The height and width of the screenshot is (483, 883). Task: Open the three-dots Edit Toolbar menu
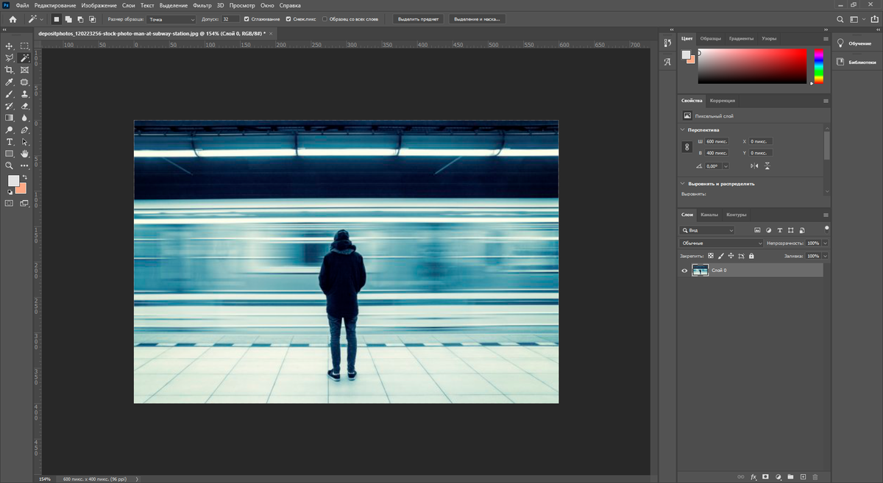click(24, 166)
